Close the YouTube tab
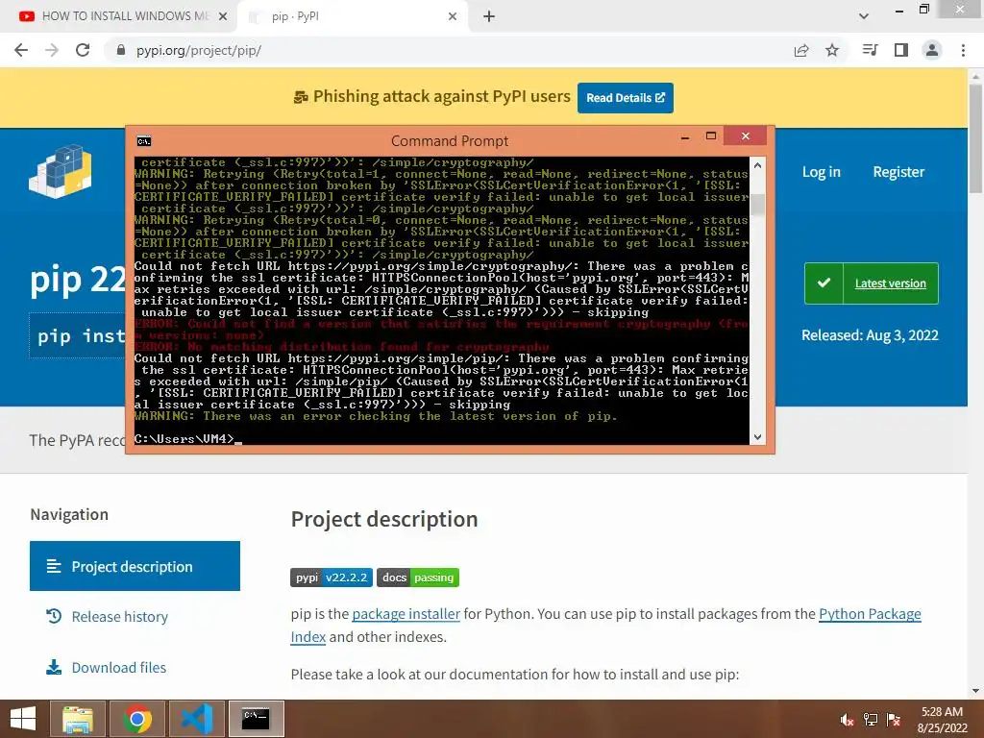The height and width of the screenshot is (738, 984). click(223, 16)
